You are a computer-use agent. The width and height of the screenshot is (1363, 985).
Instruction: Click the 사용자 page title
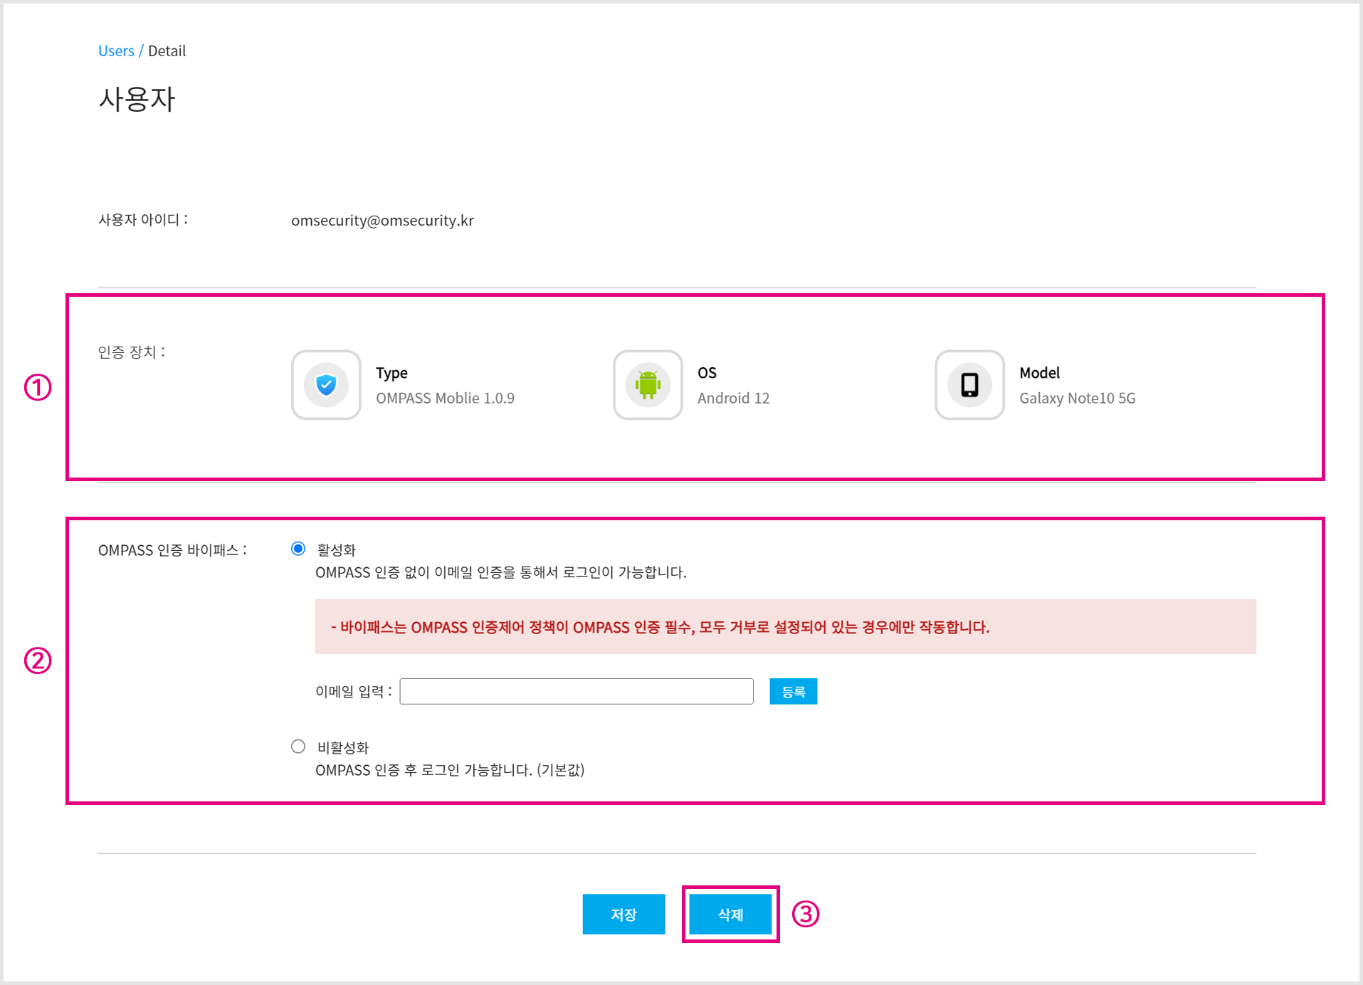coord(137,100)
